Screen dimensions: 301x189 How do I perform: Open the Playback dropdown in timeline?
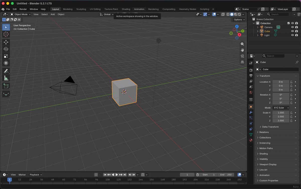click(x=36, y=175)
